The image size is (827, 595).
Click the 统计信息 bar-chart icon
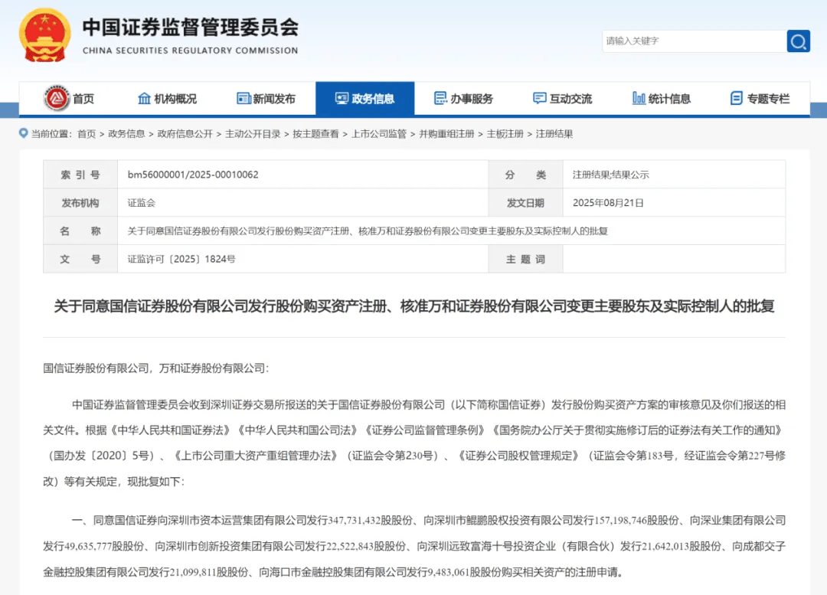[x=638, y=98]
